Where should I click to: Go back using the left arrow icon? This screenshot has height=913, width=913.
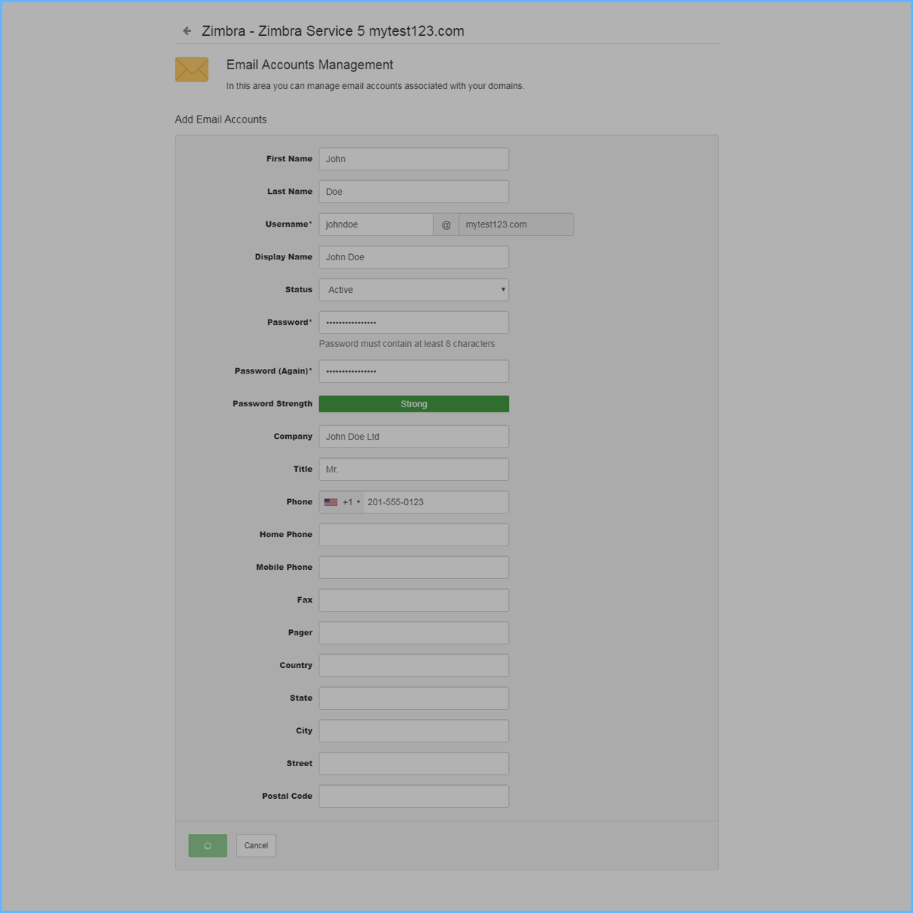pos(187,31)
